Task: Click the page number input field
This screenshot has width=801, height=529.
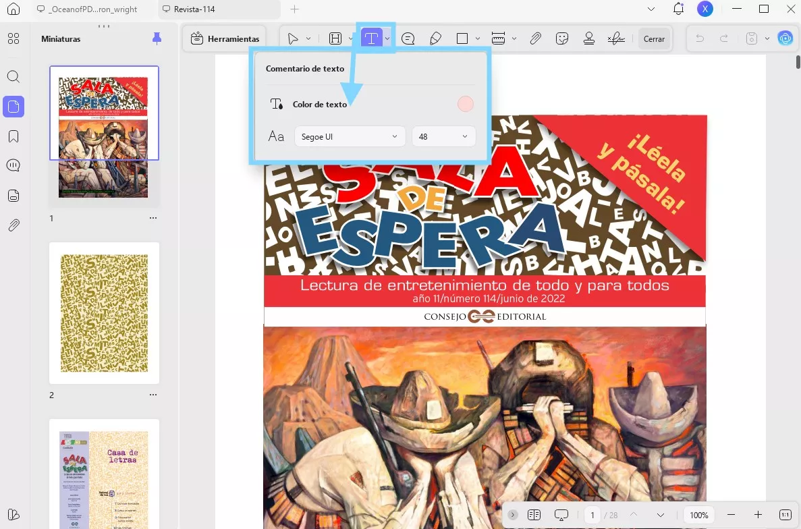Action: (592, 516)
